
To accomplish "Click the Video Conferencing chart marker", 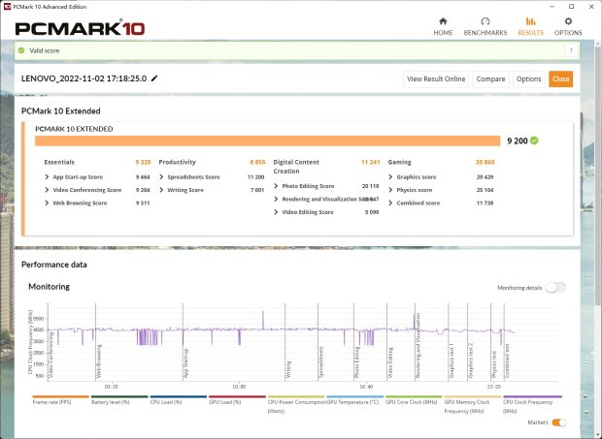I will click(x=50, y=356).
